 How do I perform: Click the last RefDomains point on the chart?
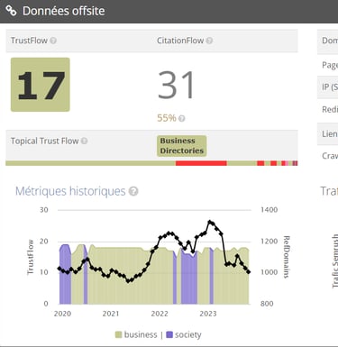[249, 272]
